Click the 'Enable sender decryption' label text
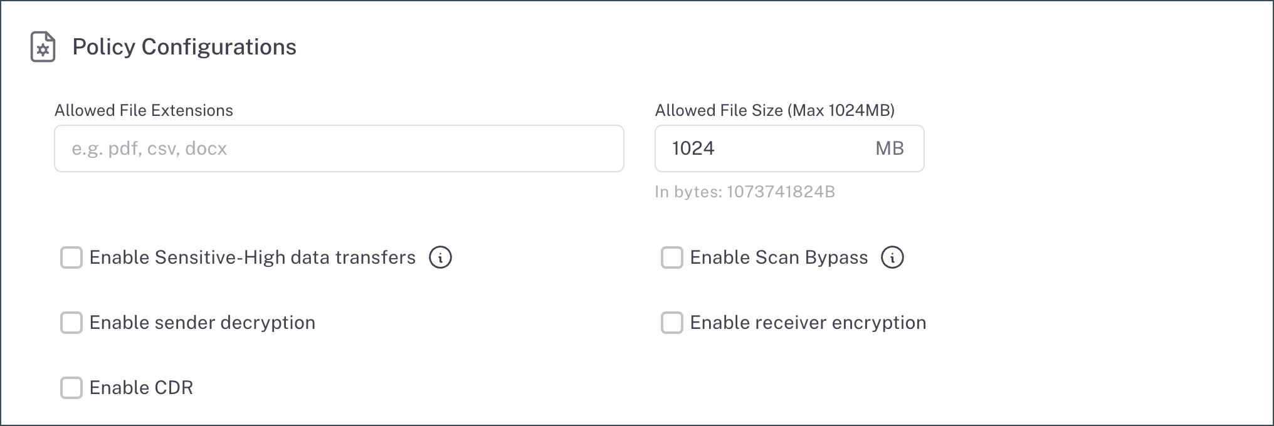This screenshot has width=1274, height=426. click(202, 323)
